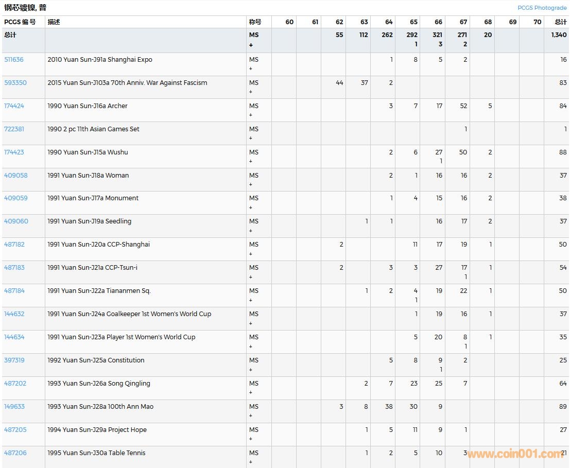The width and height of the screenshot is (570, 468).
Task: Select PCGS number 722381 link
Action: (x=14, y=129)
